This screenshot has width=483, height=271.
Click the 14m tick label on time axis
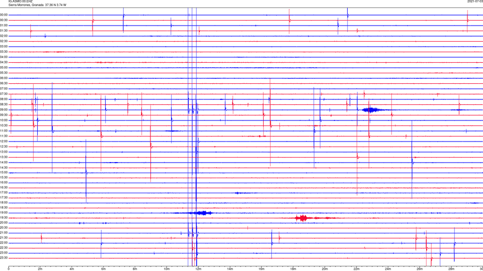click(230, 269)
